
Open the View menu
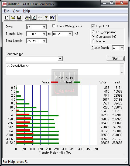tap(16, 11)
